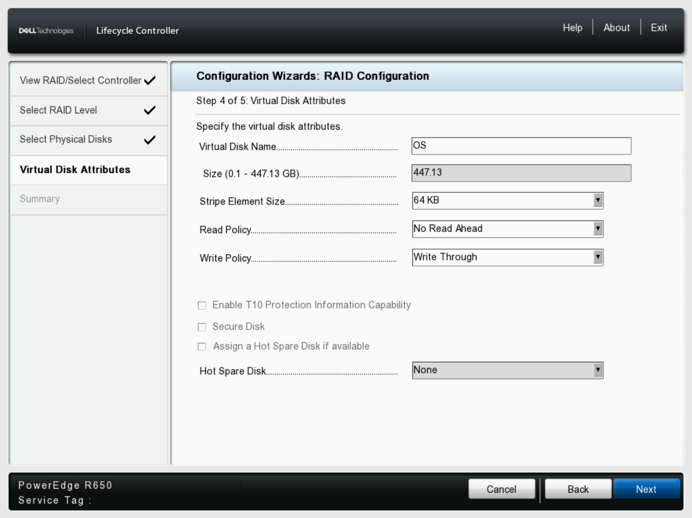Go back to Select RAID Level step
This screenshot has height=518, width=692.
pyautogui.click(x=58, y=110)
